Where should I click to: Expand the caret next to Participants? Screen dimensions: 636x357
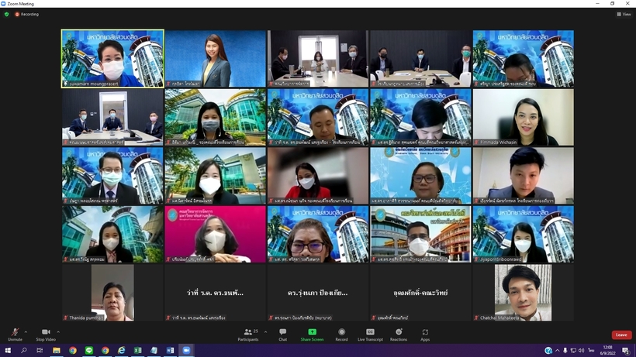(x=264, y=331)
